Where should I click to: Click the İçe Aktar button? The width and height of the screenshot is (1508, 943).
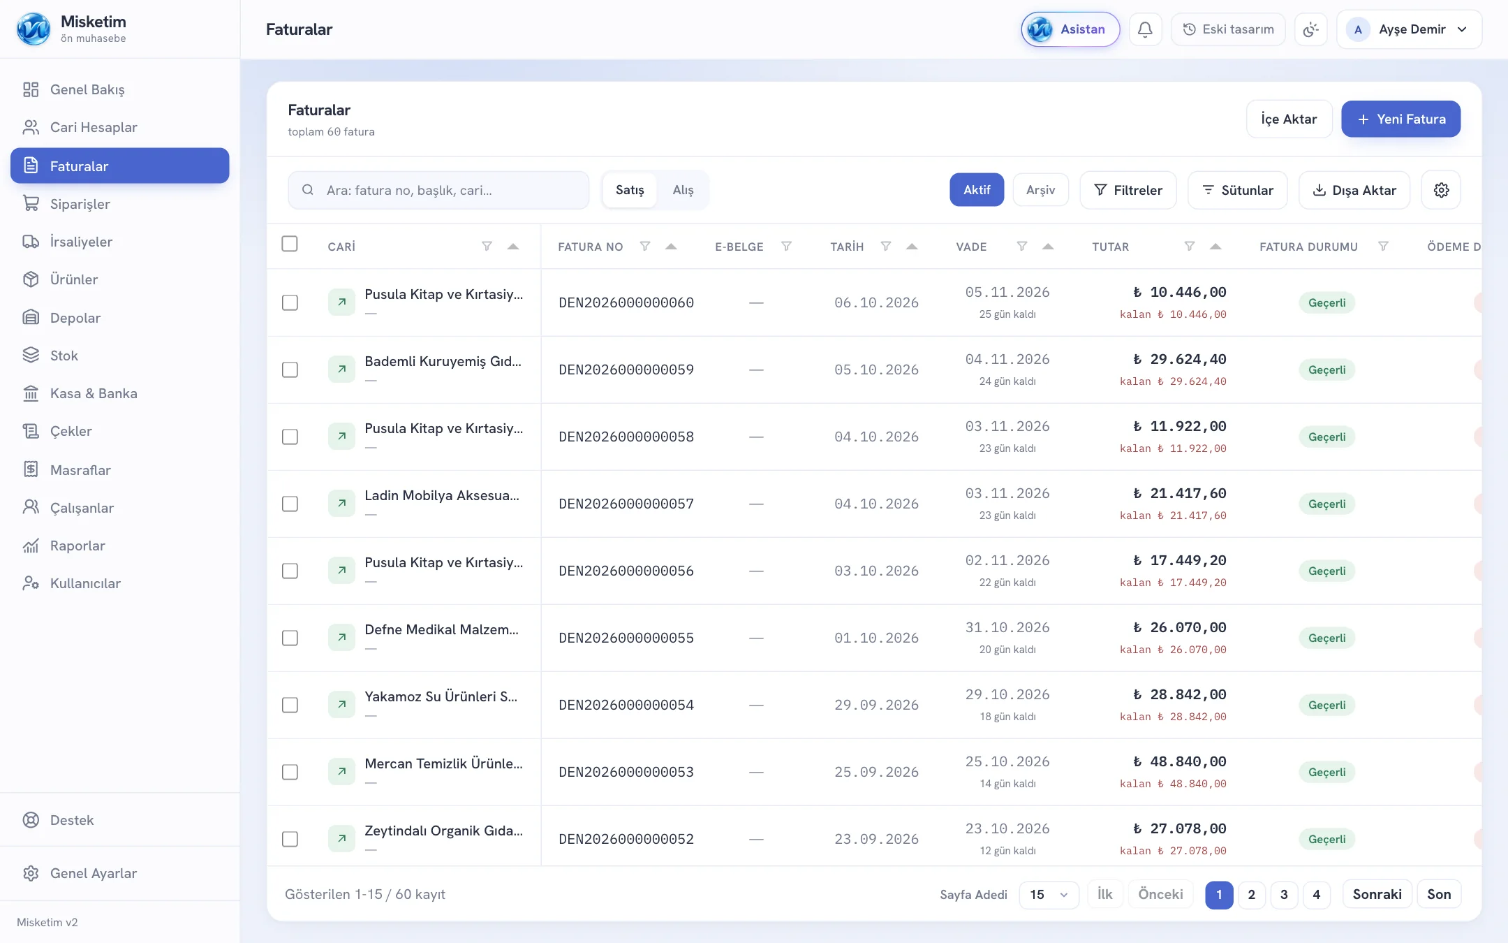point(1289,119)
